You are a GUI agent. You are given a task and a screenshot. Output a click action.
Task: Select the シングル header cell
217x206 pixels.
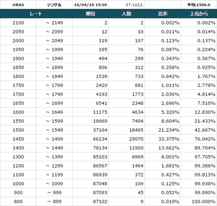pyautogui.click(x=54, y=5)
